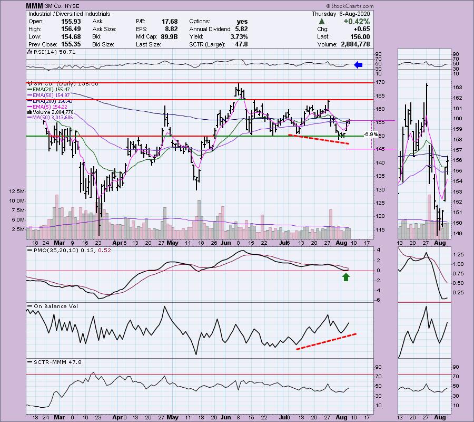Click 'May' on the bottom SCTR date axis
This screenshot has height=422, width=474.
coord(172,417)
